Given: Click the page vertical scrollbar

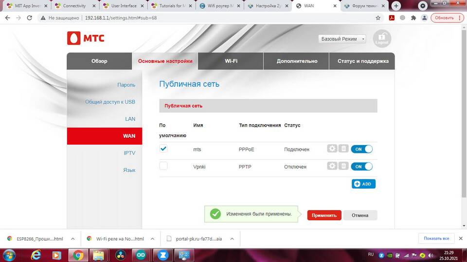Looking at the screenshot, I should (464, 113).
